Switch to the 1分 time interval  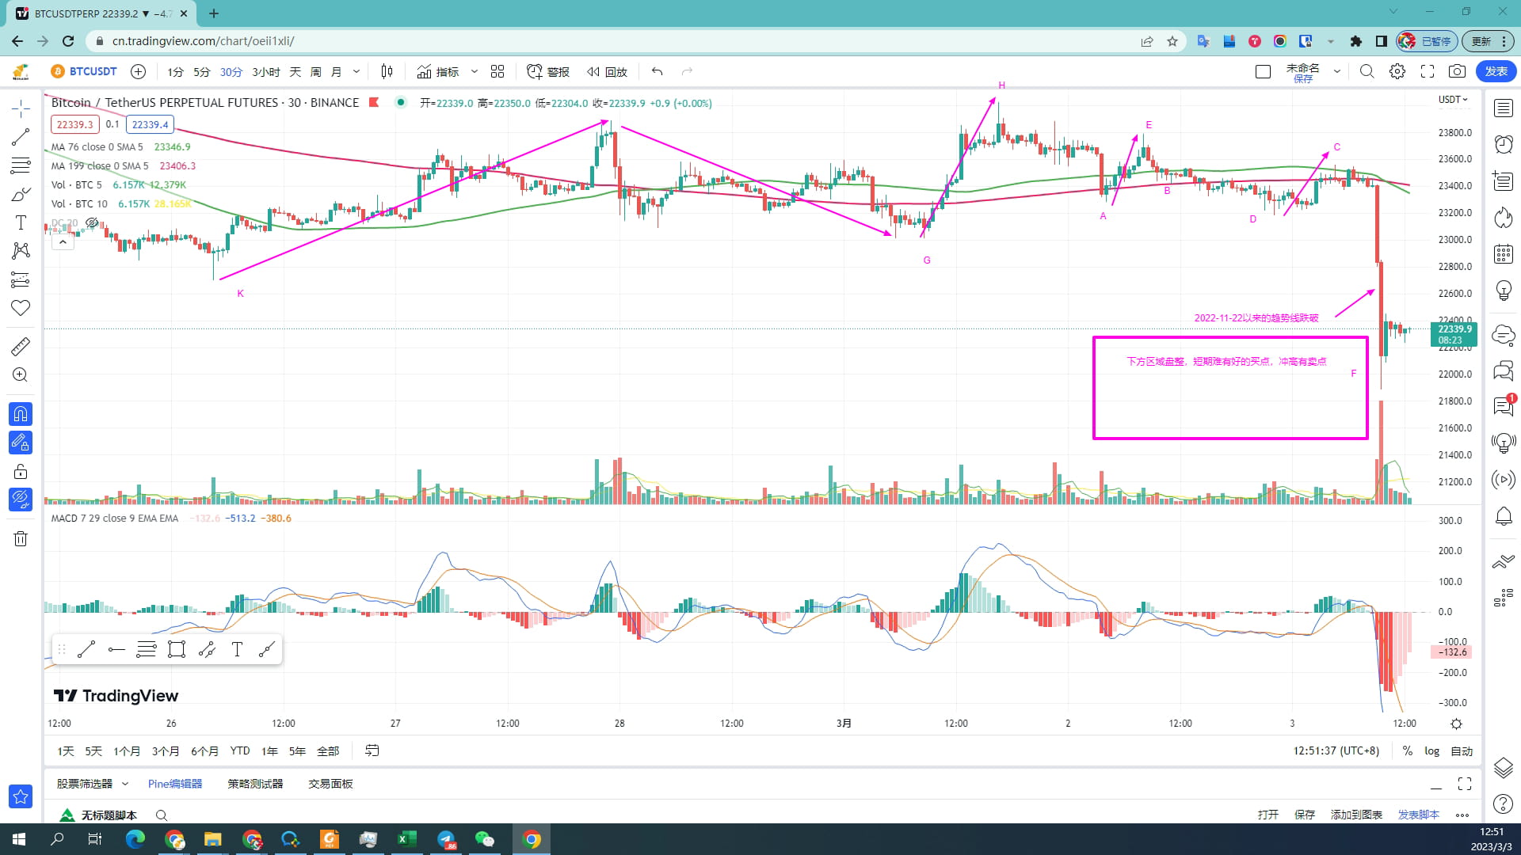(175, 72)
